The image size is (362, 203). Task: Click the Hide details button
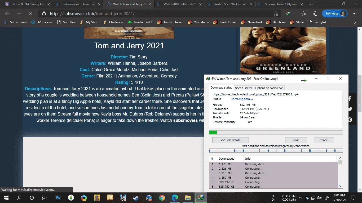231,140
